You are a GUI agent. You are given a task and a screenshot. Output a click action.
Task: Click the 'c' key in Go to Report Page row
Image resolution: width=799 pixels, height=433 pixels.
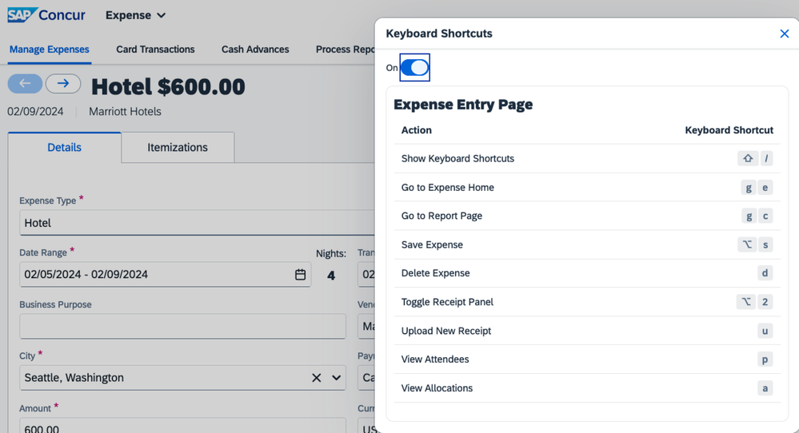point(765,216)
